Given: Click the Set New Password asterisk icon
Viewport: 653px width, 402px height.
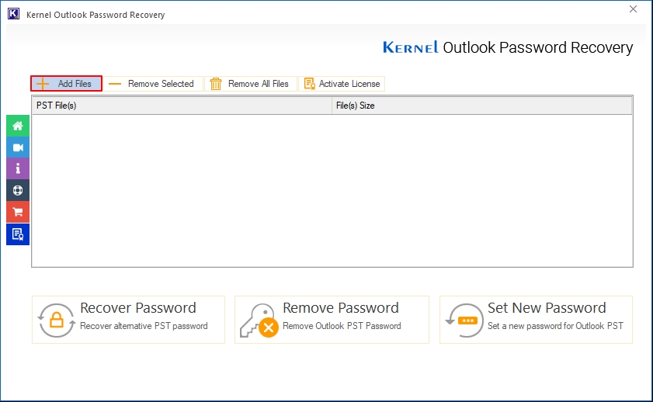Looking at the screenshot, I should 464,319.
